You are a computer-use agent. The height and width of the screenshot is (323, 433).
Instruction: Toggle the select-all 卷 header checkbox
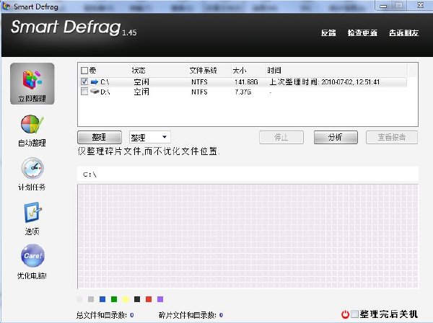pyautogui.click(x=84, y=71)
